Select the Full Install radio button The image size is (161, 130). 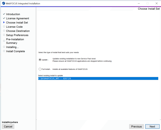pyautogui.click(x=40, y=69)
